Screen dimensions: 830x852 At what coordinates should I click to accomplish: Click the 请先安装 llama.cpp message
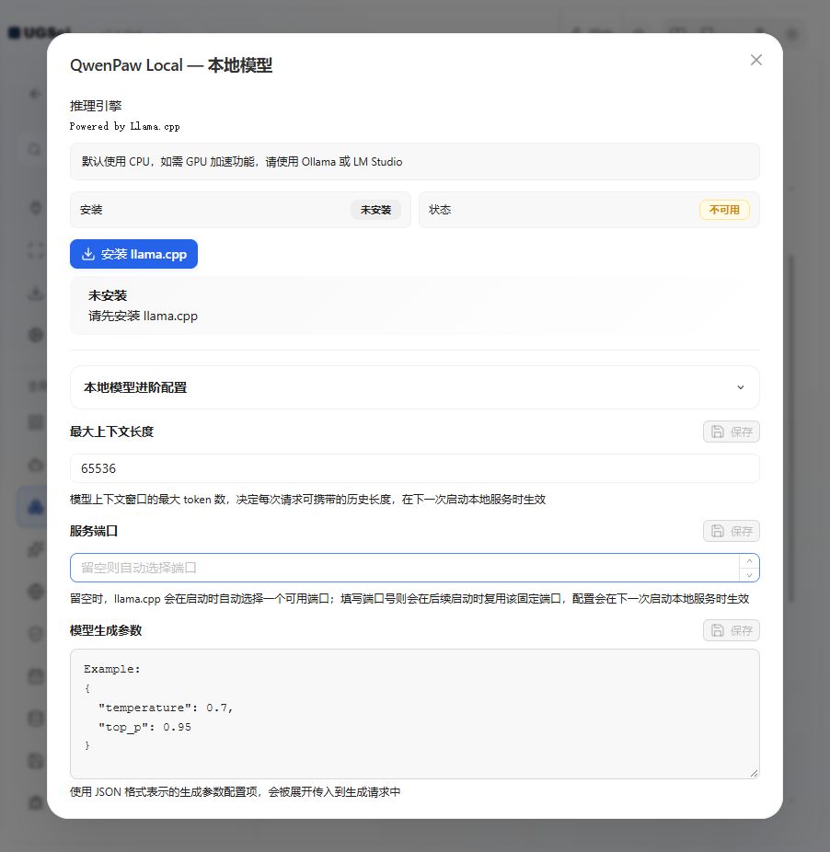coord(143,316)
